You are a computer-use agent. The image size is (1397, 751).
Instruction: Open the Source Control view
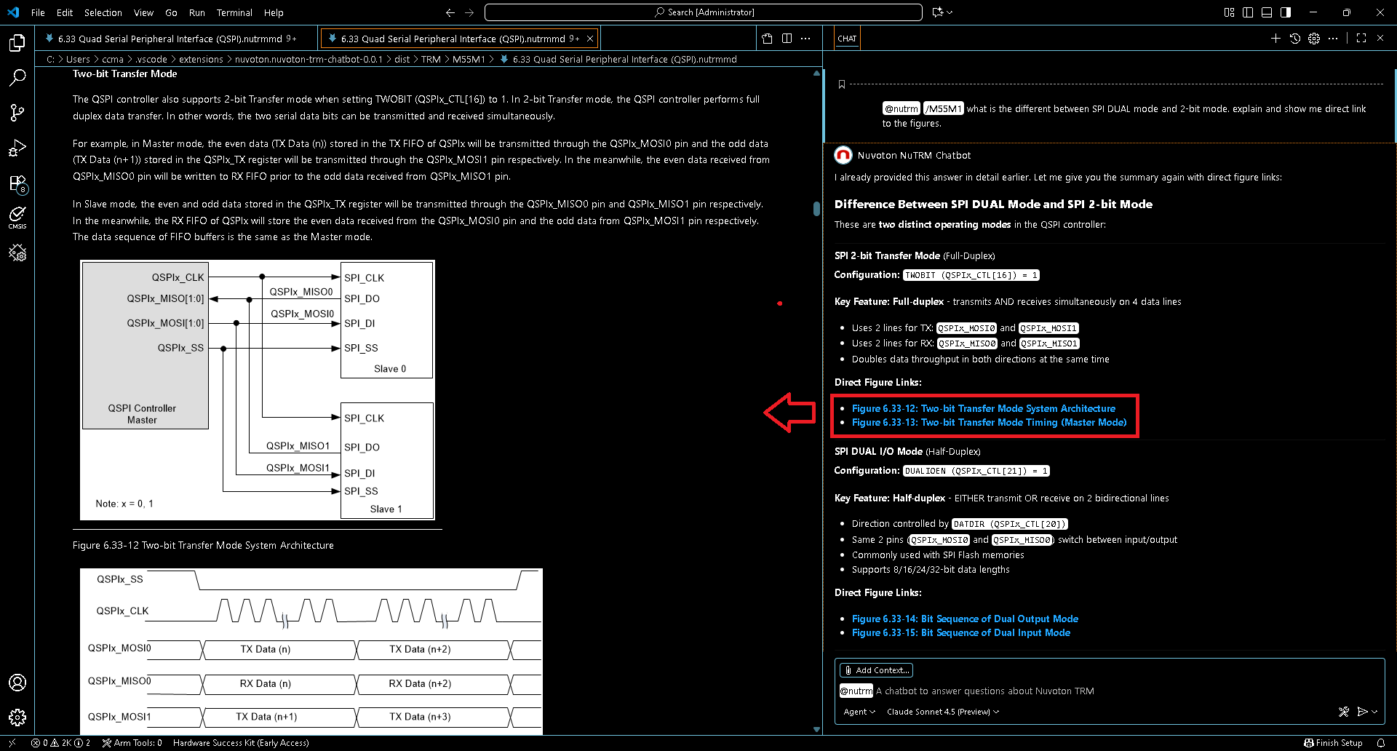point(17,112)
